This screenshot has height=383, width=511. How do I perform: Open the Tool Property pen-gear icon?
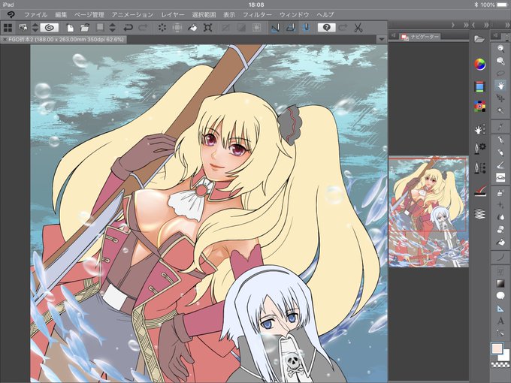coord(479,148)
